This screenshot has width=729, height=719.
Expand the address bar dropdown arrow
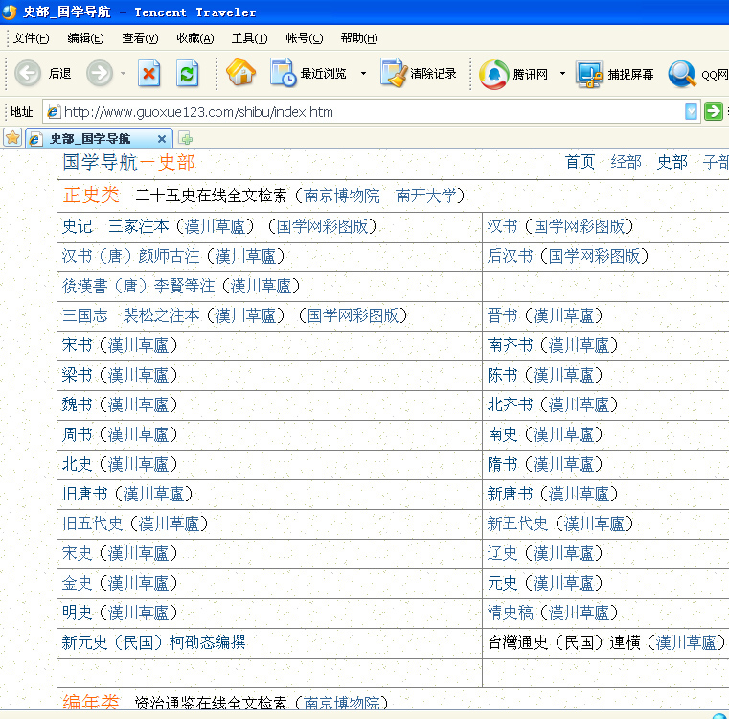pos(692,111)
